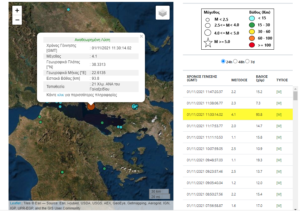Open [M] link for 11:17:53.77 event
Viewport: 300px width, 211px height.
279,126
